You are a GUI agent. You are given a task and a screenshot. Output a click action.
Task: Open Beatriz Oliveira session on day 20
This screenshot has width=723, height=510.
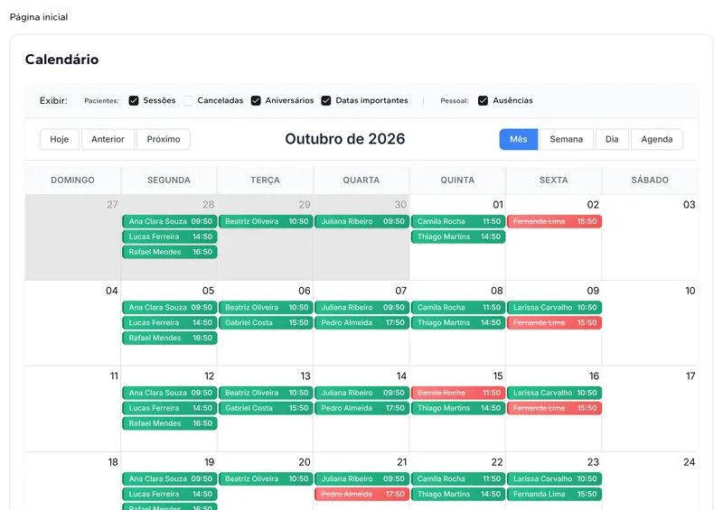coord(266,478)
